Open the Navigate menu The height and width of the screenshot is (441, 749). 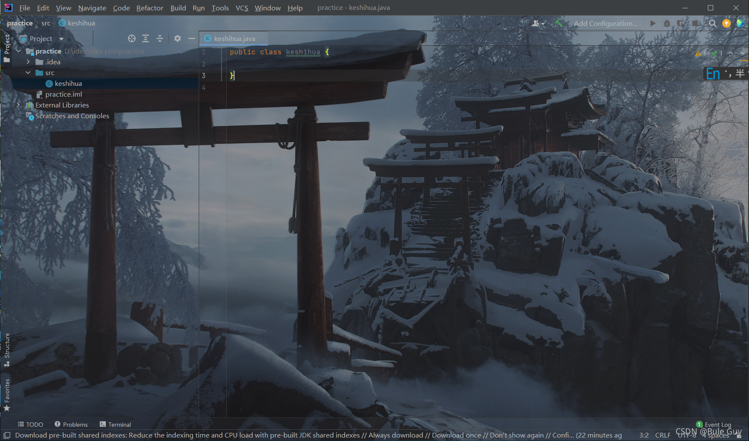tap(92, 8)
